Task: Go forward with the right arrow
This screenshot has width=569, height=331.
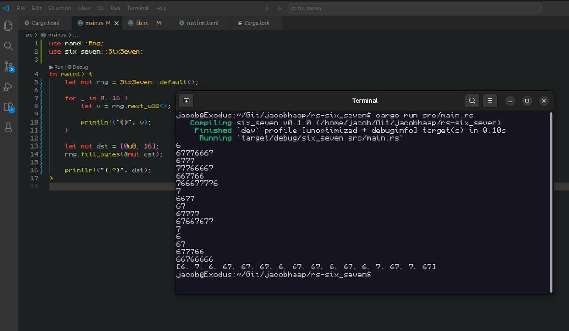Action: (x=279, y=9)
